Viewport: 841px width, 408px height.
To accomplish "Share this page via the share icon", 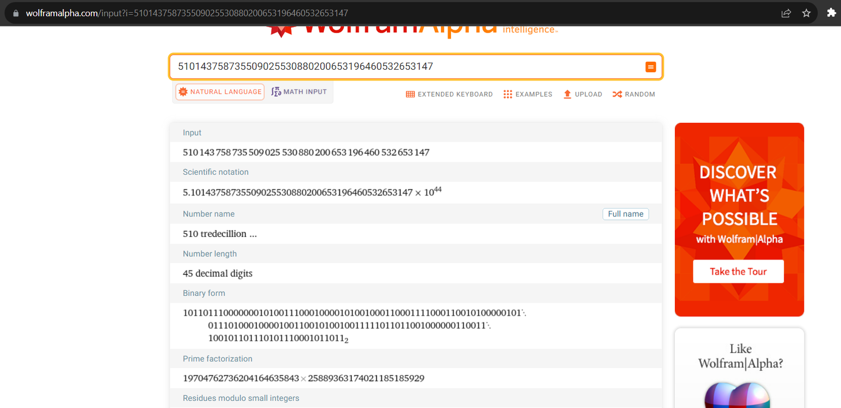I will 786,13.
